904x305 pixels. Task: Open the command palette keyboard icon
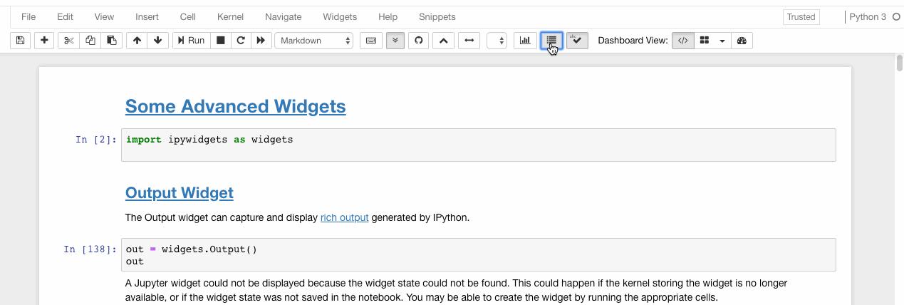tap(371, 41)
